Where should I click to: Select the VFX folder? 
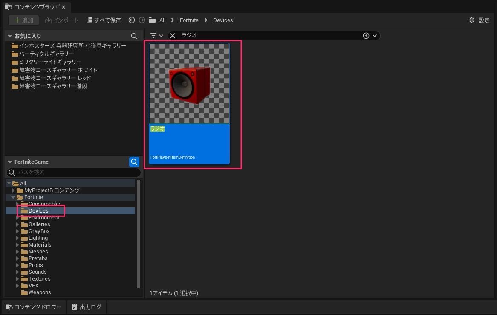[x=29, y=286]
